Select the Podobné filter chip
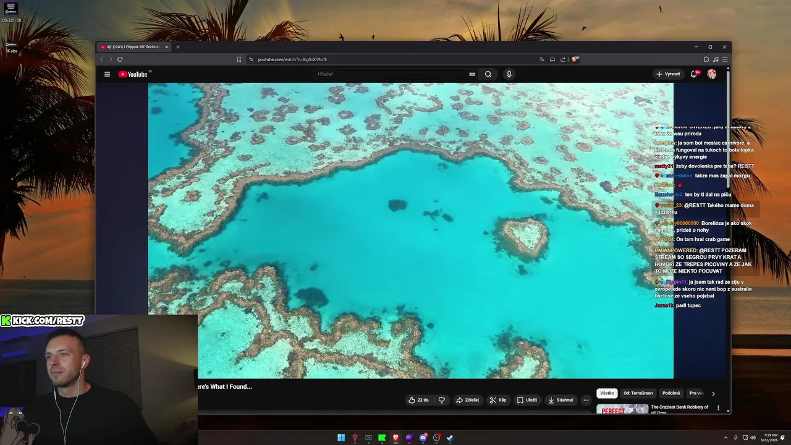 coord(671,393)
